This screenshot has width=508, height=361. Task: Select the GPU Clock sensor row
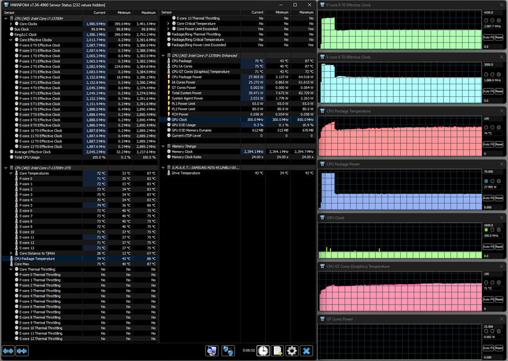(x=181, y=120)
